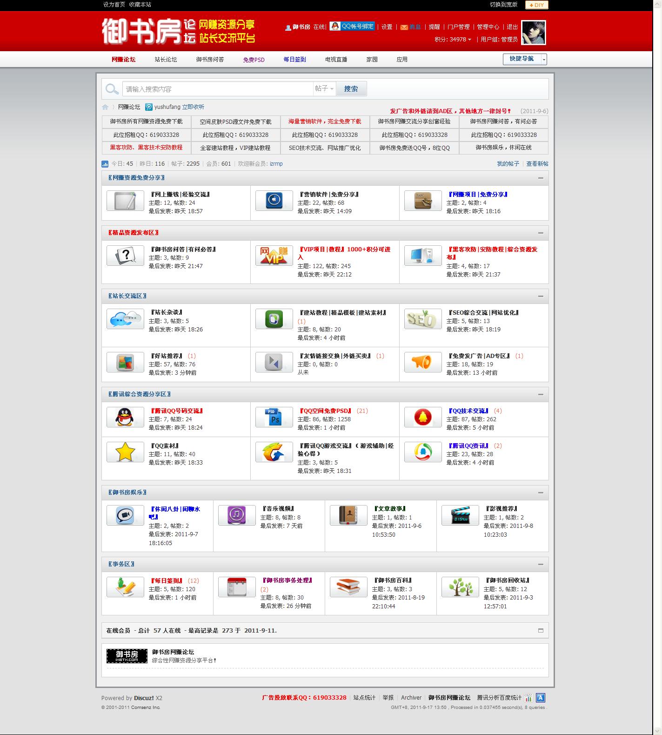Collapse the 腾讯综合资源分享区 section
This screenshot has width=662, height=735.
click(541, 394)
